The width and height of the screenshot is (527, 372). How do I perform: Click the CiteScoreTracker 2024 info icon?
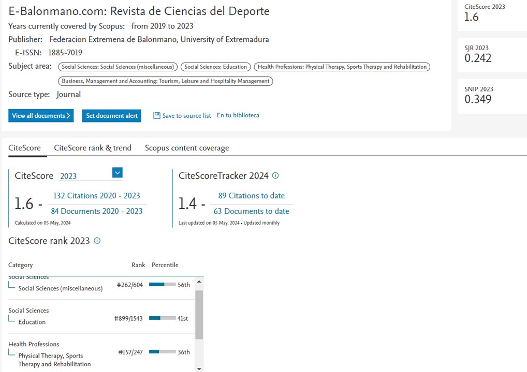point(275,176)
